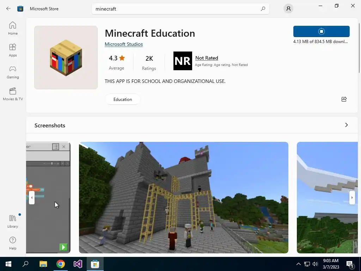Click the download progress text
Viewport: 361px width, 271px height.
320,42
